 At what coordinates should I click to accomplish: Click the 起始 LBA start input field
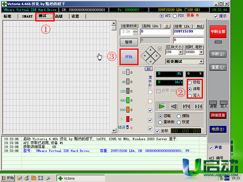155,31
